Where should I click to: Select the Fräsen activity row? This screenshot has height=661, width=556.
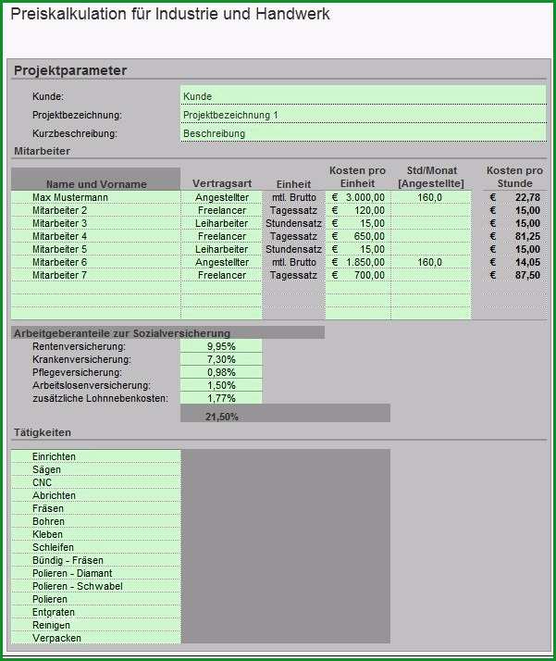(95, 508)
